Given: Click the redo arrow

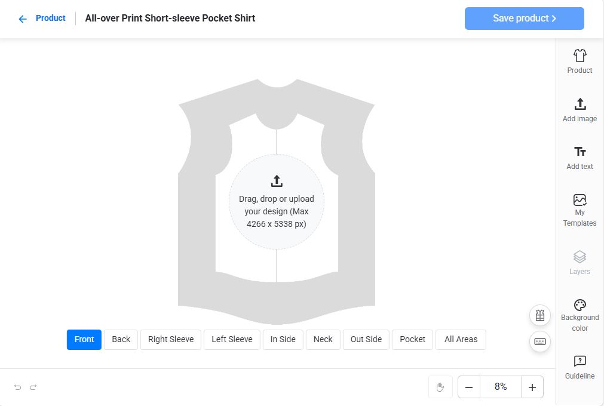Looking at the screenshot, I should point(33,387).
